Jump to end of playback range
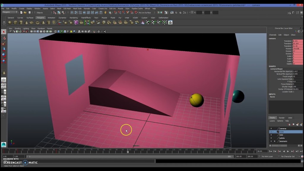304x171 pixels. 301,151
